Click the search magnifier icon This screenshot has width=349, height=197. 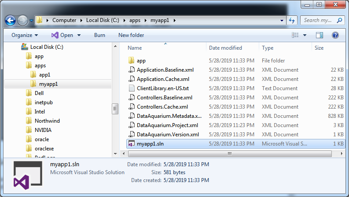pyautogui.click(x=339, y=21)
